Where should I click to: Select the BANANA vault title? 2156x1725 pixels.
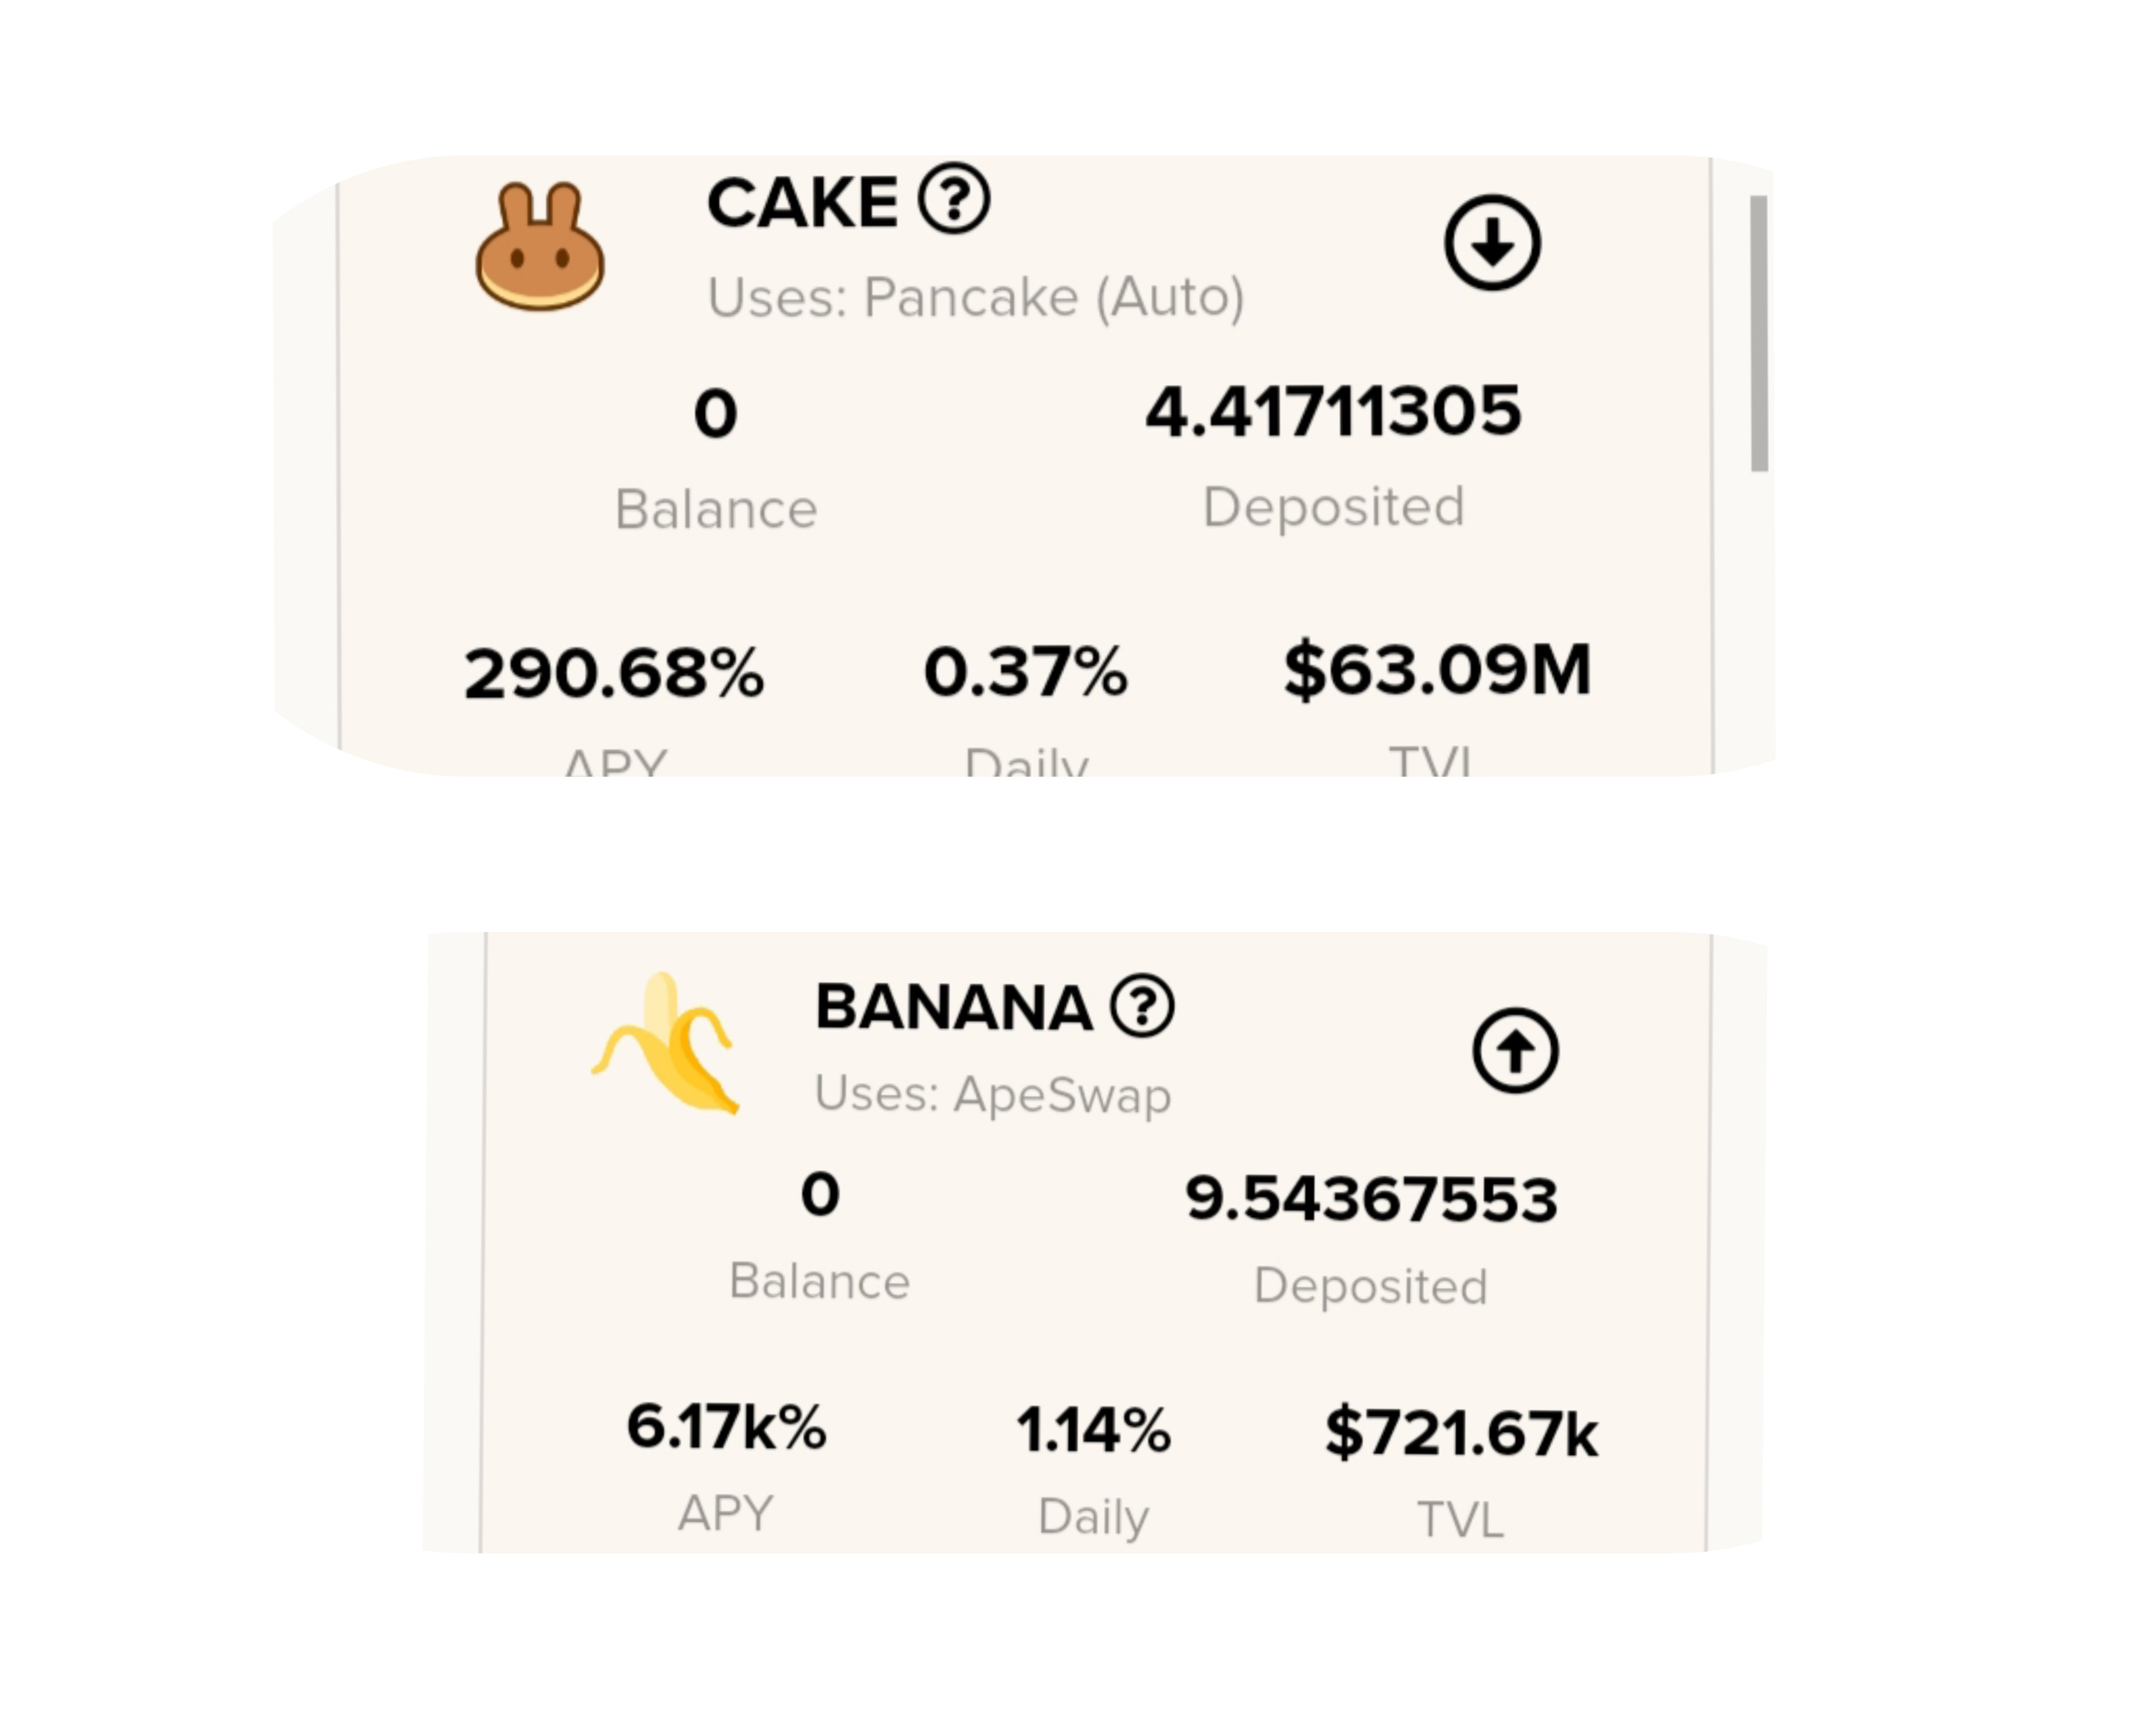click(x=954, y=1007)
